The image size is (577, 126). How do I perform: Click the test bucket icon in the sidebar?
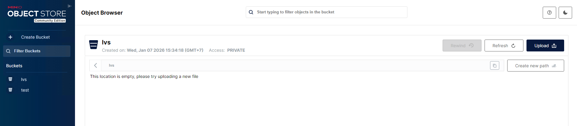click(10, 90)
